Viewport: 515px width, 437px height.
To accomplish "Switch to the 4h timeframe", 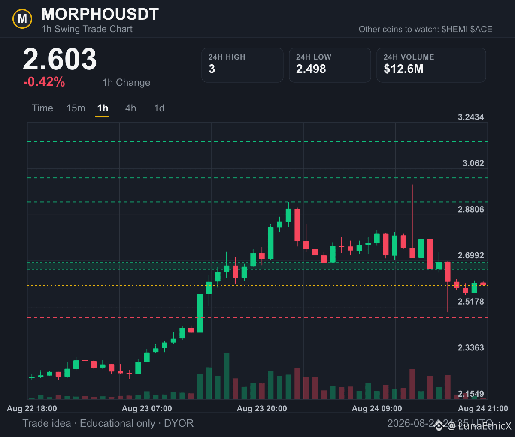I will click(130, 108).
